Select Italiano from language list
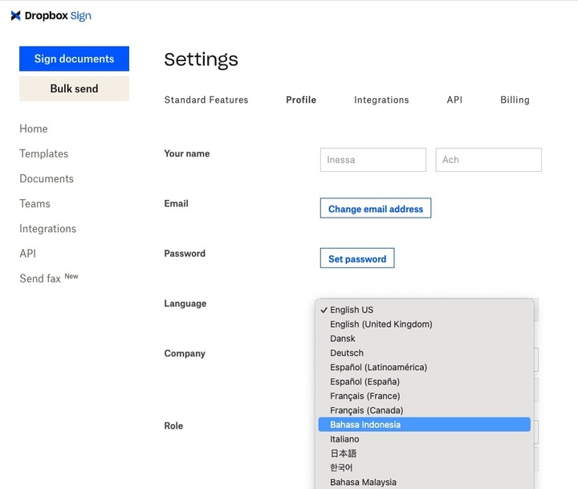This screenshot has height=489, width=578. coord(425,439)
